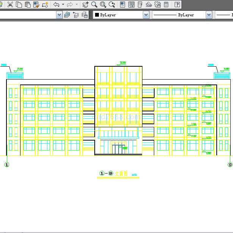Click the Paste clipboard icon
Image resolution: width=233 pixels, height=233 pixels.
point(28,5)
